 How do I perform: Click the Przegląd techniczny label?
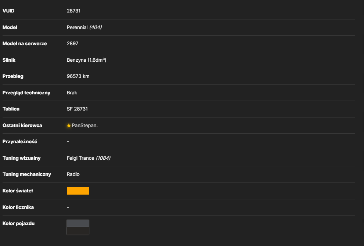pyautogui.click(x=26, y=93)
